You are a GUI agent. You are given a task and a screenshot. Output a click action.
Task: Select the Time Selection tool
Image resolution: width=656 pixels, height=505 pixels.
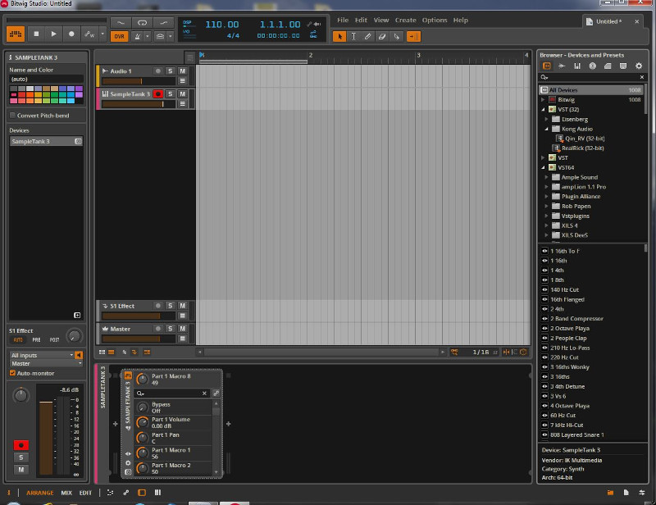pos(353,36)
